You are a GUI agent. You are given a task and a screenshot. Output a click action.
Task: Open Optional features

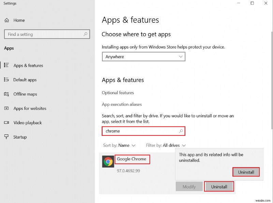click(x=118, y=92)
